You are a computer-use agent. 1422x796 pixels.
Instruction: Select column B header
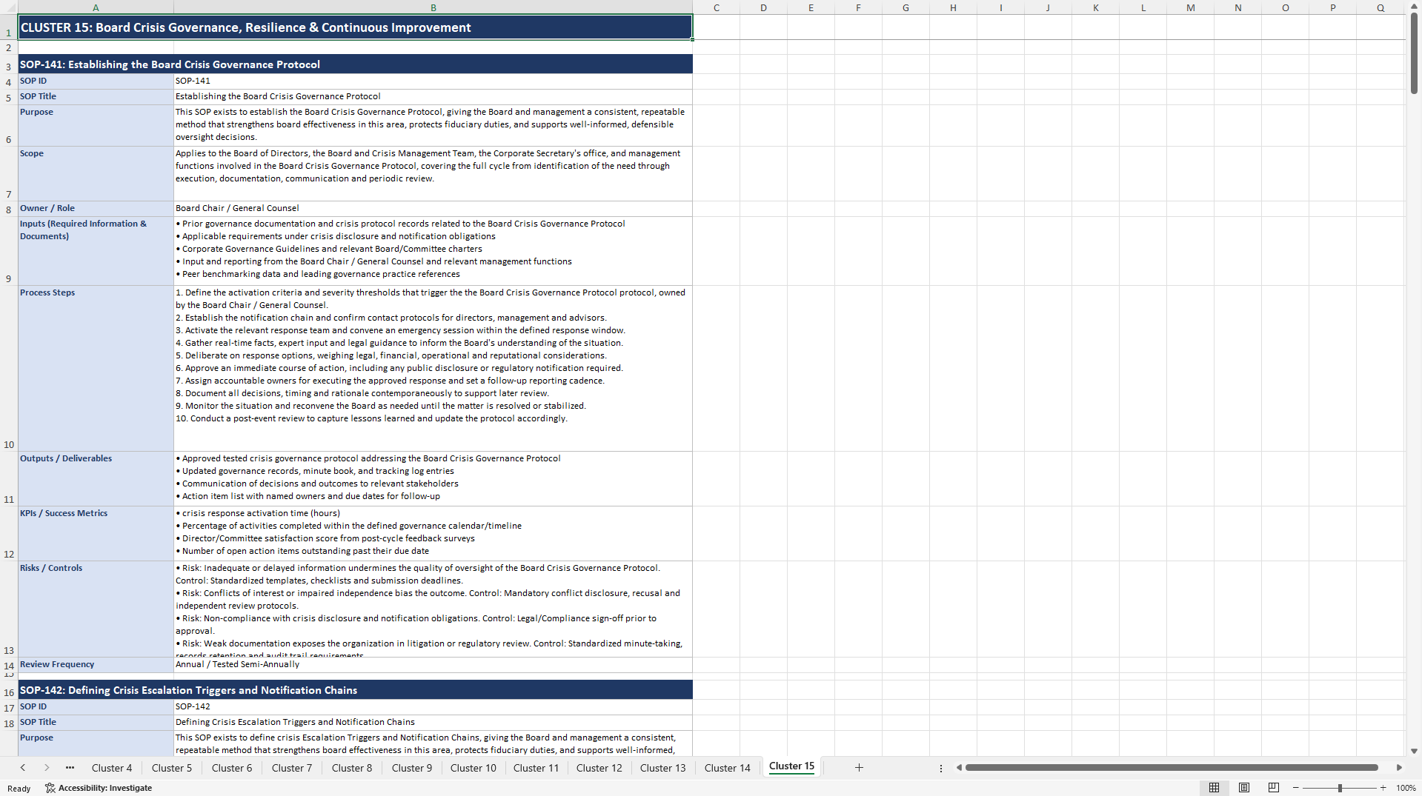tap(433, 7)
